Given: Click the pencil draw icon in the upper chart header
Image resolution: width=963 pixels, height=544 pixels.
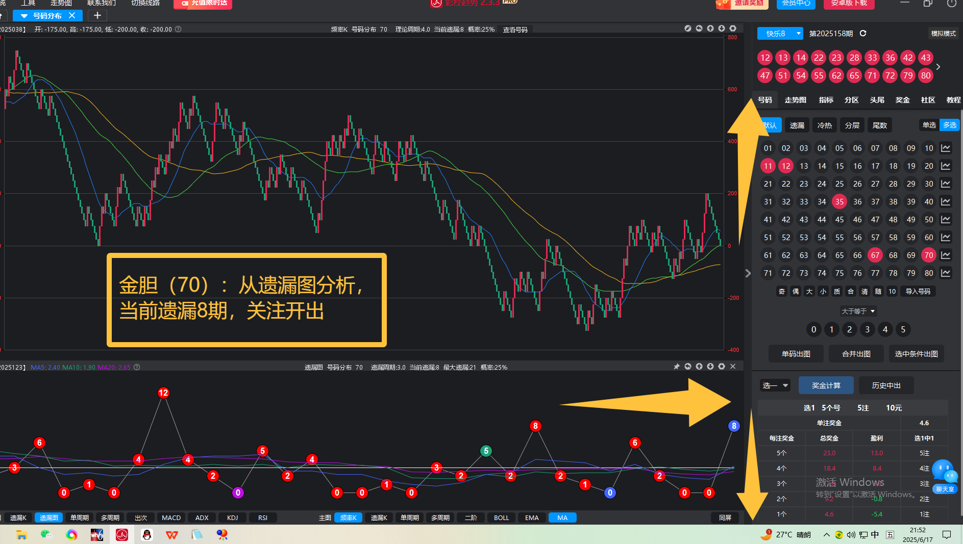Looking at the screenshot, I should coord(688,29).
